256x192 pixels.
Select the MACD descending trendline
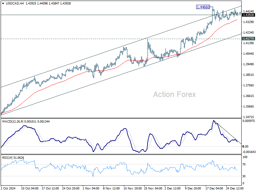point(227,132)
